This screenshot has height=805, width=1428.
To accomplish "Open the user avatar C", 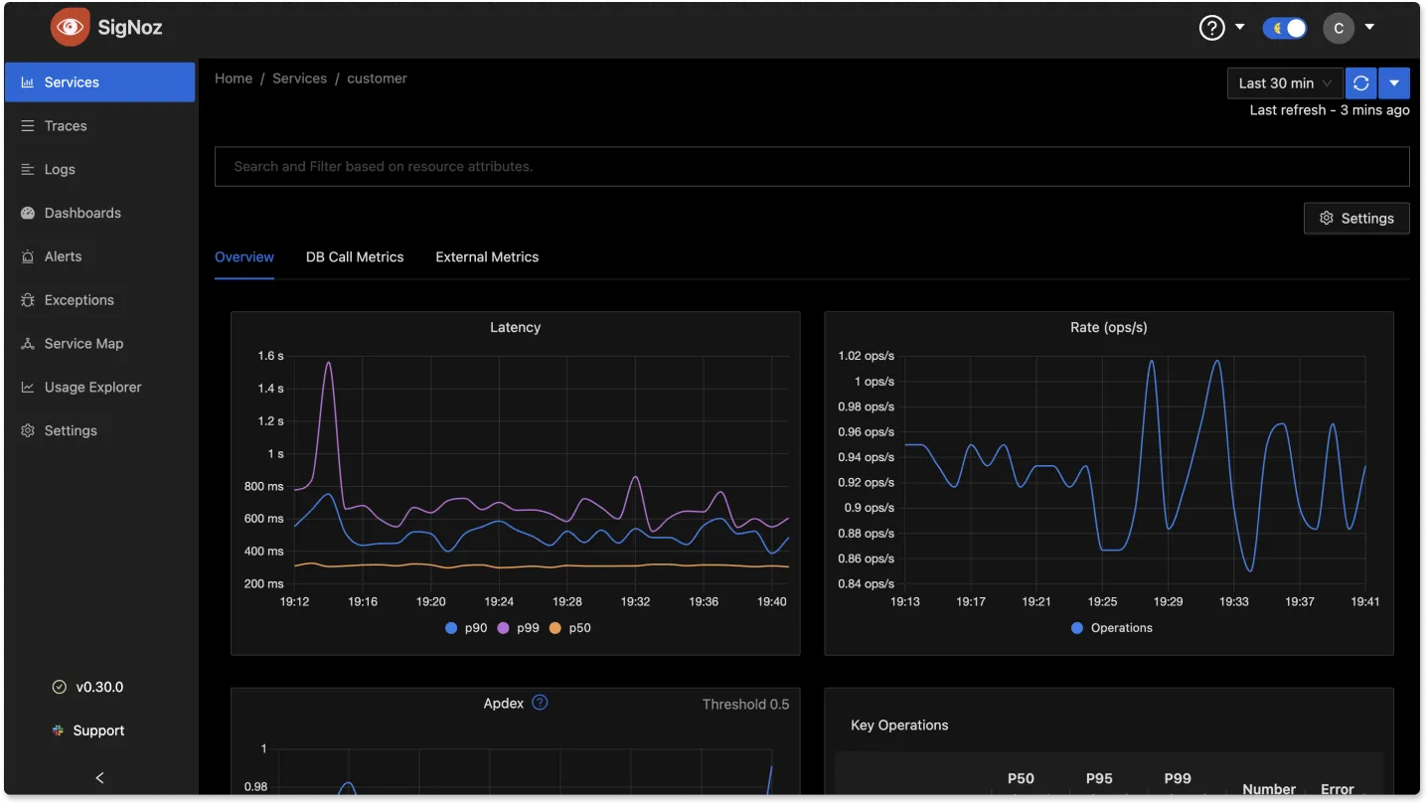I will coord(1339,28).
